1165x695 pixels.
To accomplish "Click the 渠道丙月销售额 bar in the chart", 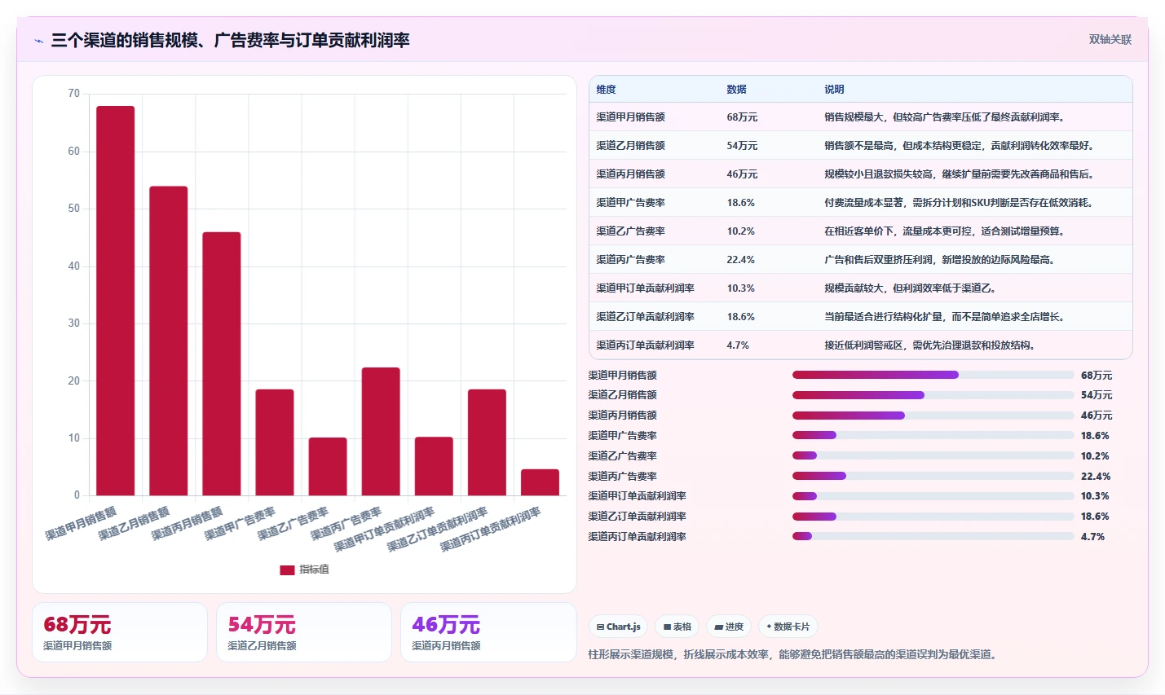I will [222, 363].
